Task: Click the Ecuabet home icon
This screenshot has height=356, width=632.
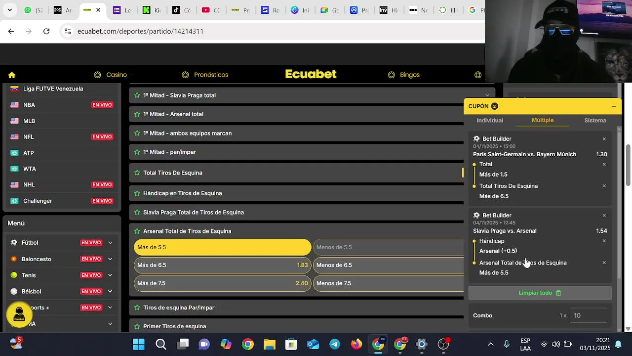Action: click(12, 75)
